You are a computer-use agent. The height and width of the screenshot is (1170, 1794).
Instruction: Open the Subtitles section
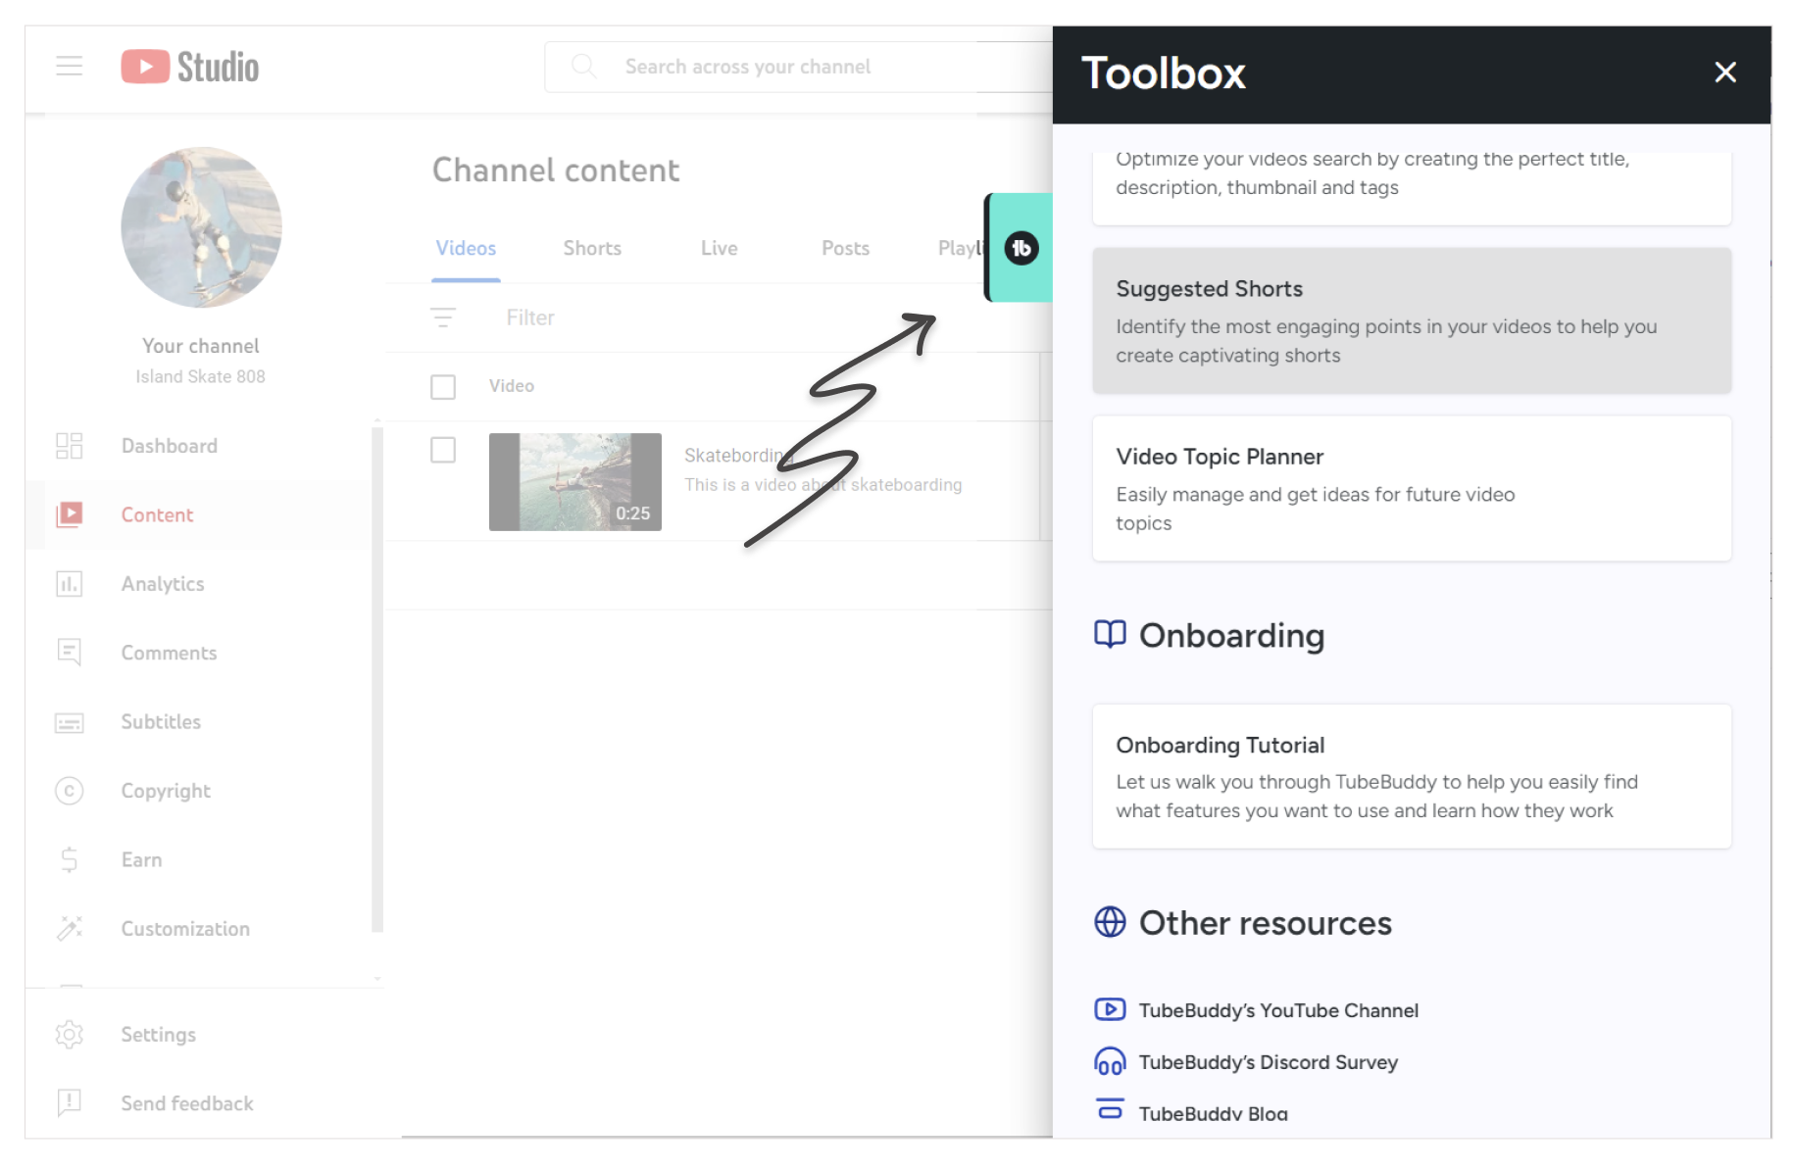(x=161, y=722)
